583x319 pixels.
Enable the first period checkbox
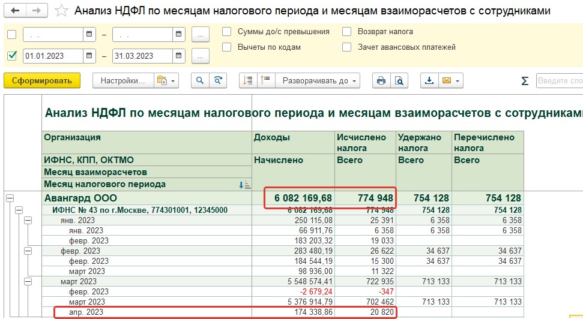[x=12, y=35]
